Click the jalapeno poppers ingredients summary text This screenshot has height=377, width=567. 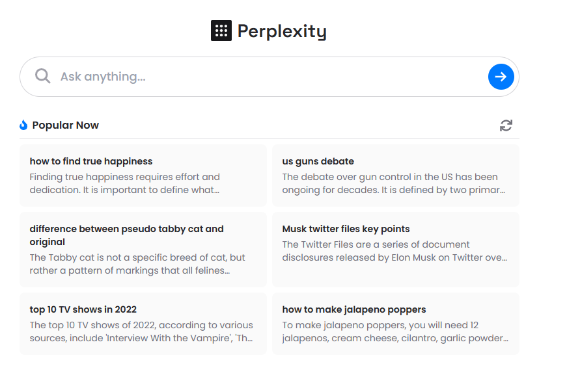[x=394, y=331]
